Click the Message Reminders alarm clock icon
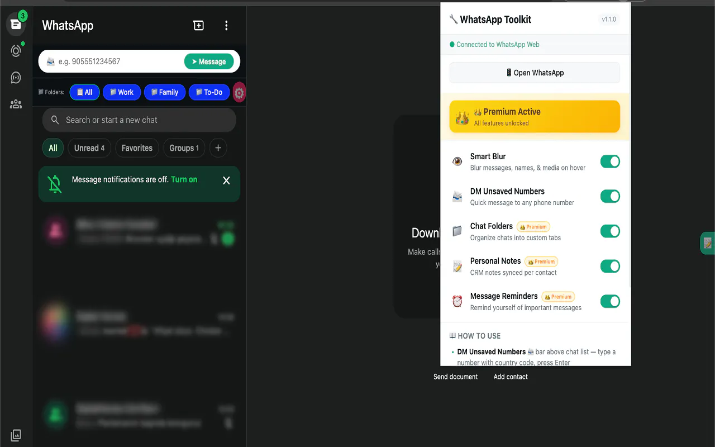715x447 pixels. click(457, 301)
